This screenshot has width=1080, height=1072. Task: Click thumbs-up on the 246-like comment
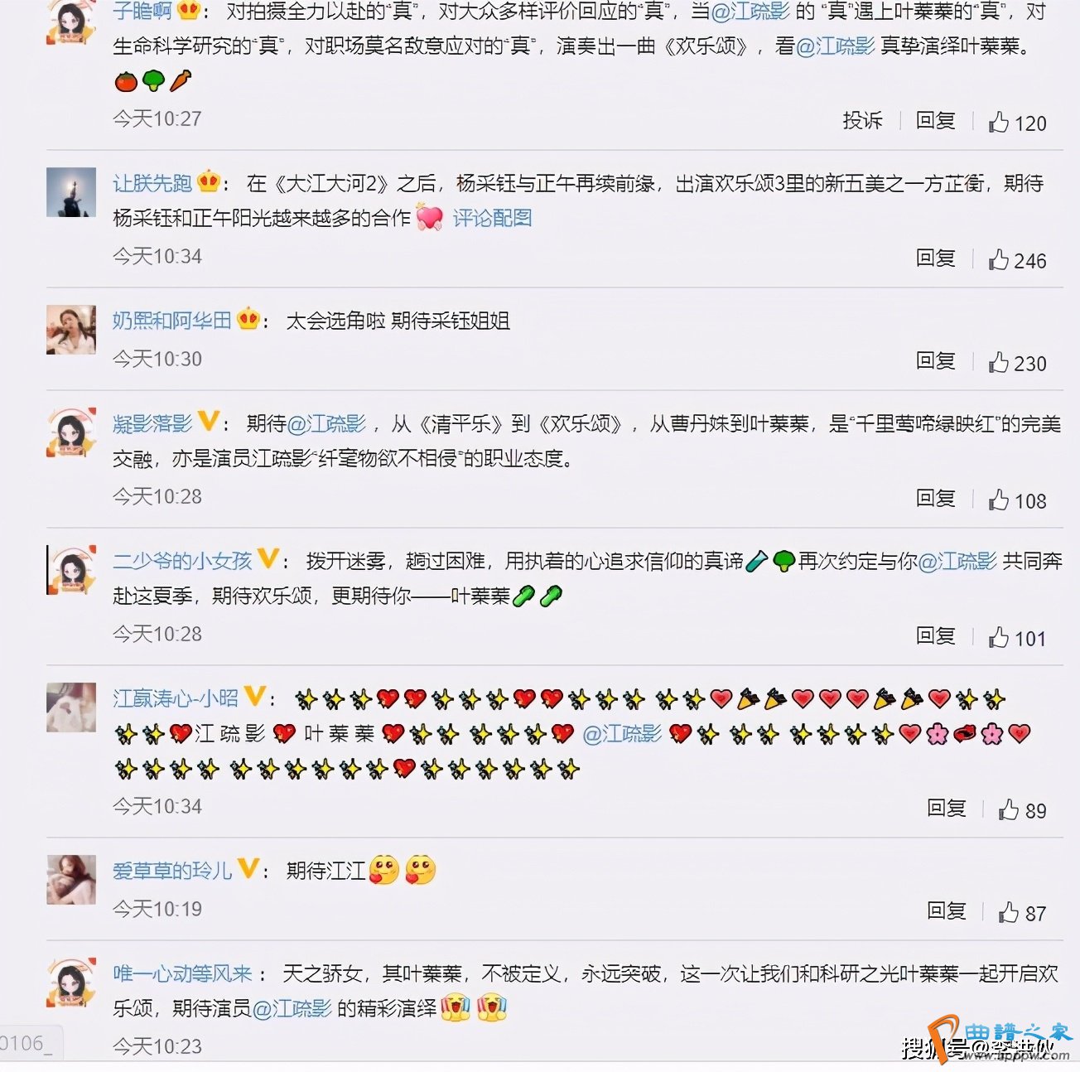(x=999, y=260)
